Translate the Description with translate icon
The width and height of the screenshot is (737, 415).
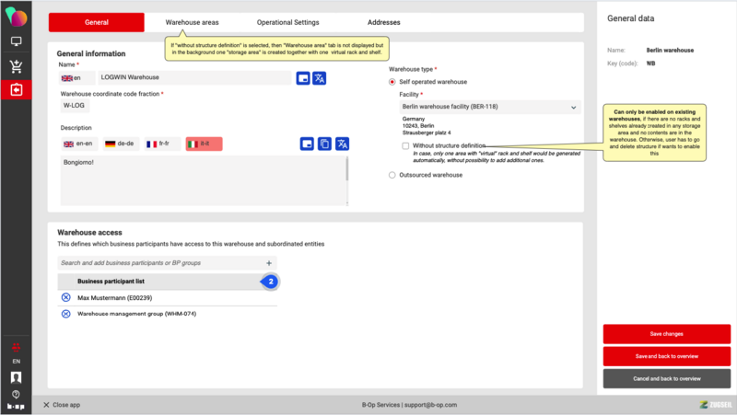[x=342, y=144]
